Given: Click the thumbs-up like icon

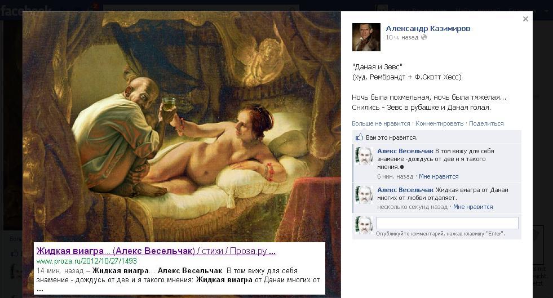Looking at the screenshot, I should tap(359, 137).
